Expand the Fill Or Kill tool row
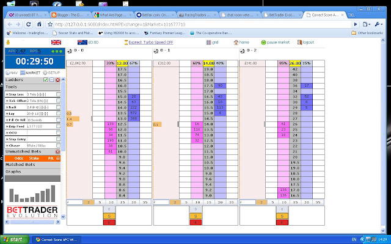This screenshot has width=391, height=244. click(7, 120)
